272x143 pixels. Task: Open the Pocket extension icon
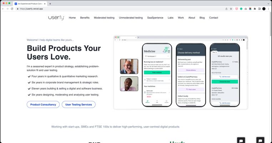[237, 9]
